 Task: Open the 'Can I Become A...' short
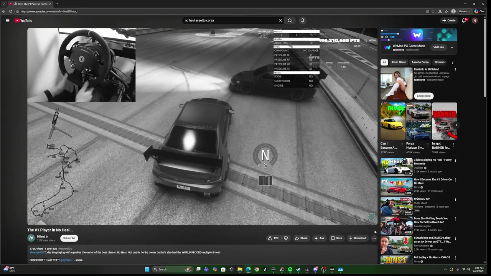point(393,121)
